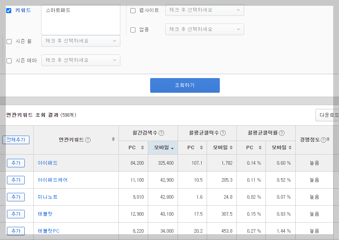Image resolution: width=339 pixels, height=240 pixels.
Task: Add the 미니노트 keyword with 추가
Action: point(16,197)
